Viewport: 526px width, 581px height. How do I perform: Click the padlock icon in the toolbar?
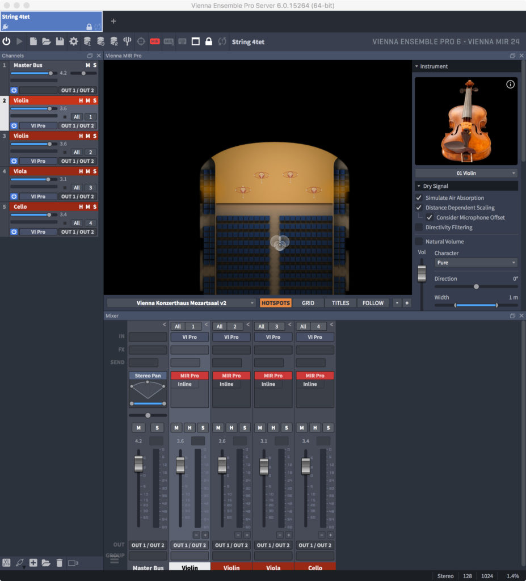[x=209, y=41]
